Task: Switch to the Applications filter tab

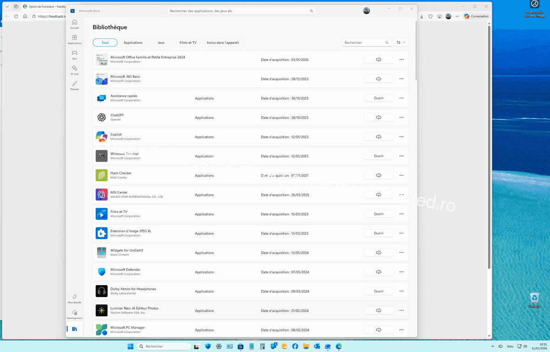Action: pyautogui.click(x=133, y=43)
